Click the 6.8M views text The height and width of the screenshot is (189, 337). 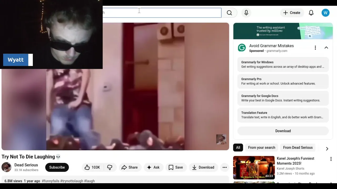tap(13, 181)
